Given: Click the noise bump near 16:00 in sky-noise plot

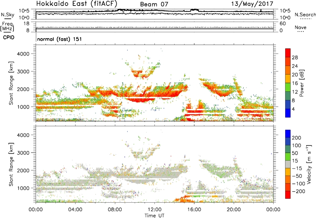Looking at the screenshot, I should 194,10.
